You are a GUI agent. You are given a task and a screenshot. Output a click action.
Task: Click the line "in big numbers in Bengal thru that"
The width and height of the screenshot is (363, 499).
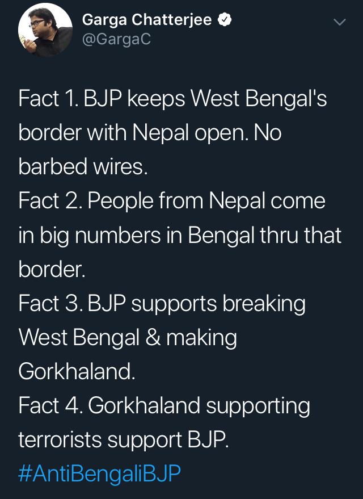180,236
